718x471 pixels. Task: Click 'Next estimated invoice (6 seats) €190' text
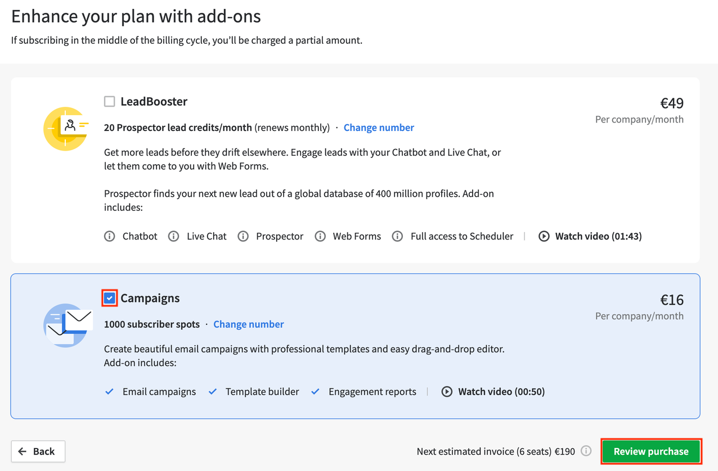point(496,451)
